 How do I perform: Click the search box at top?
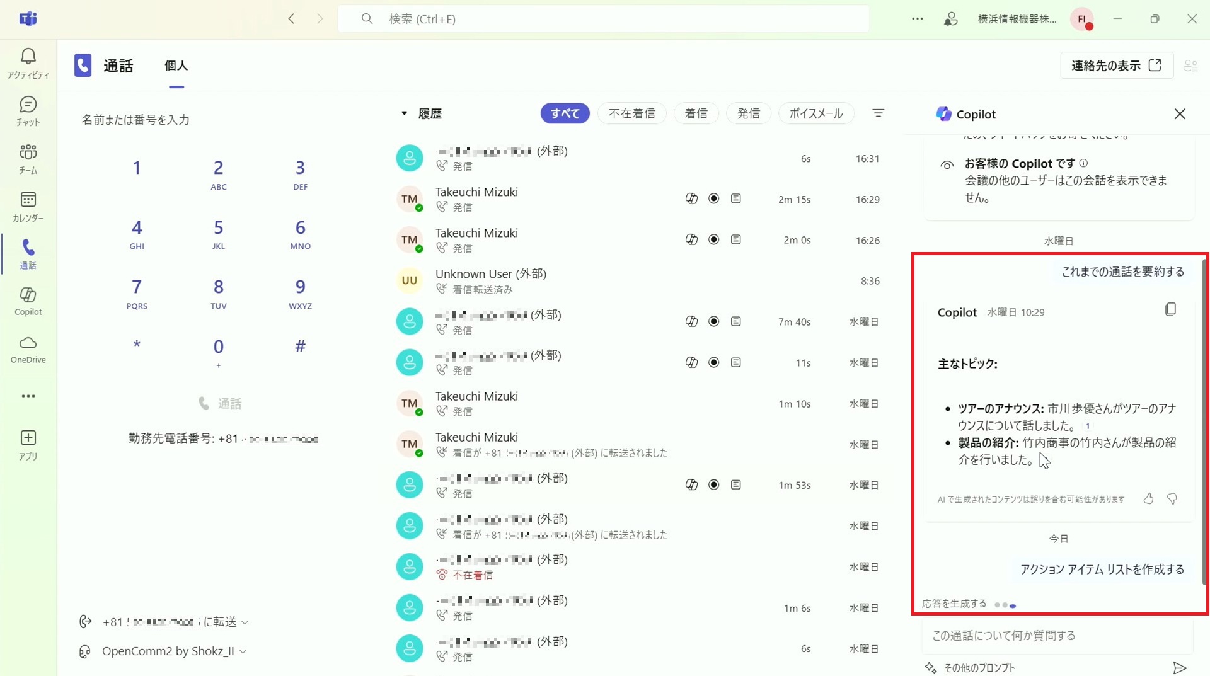point(603,19)
